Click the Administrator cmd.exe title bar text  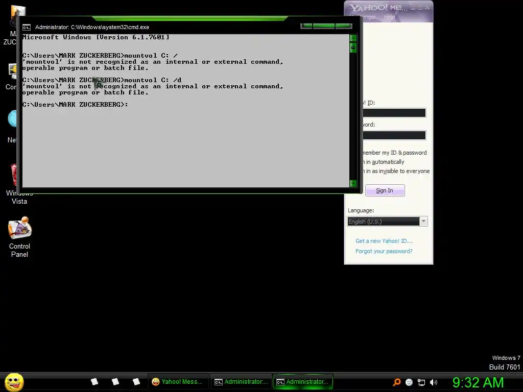(92, 28)
